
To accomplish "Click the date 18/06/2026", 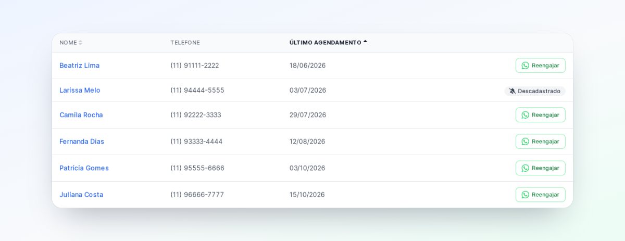I will point(307,66).
